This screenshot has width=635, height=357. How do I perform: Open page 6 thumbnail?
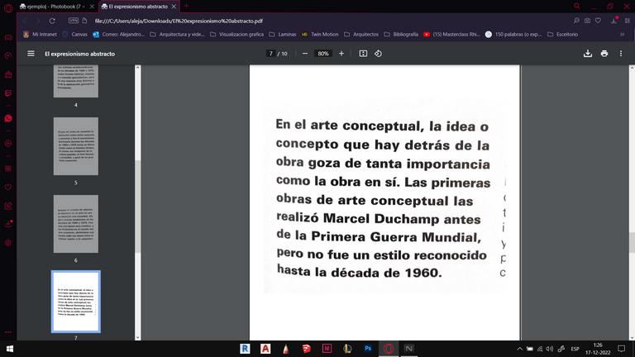click(76, 224)
